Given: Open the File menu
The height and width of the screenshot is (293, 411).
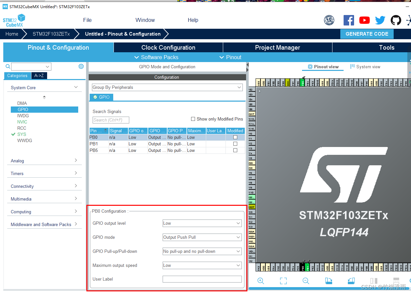Looking at the screenshot, I should [87, 20].
